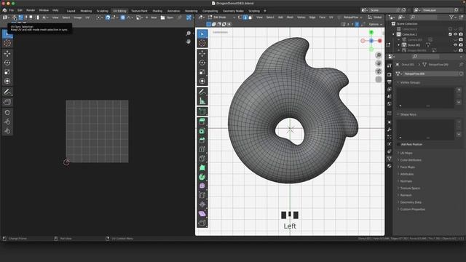
Task: Select the Measure tool in 3D viewport
Action: tap(202, 101)
